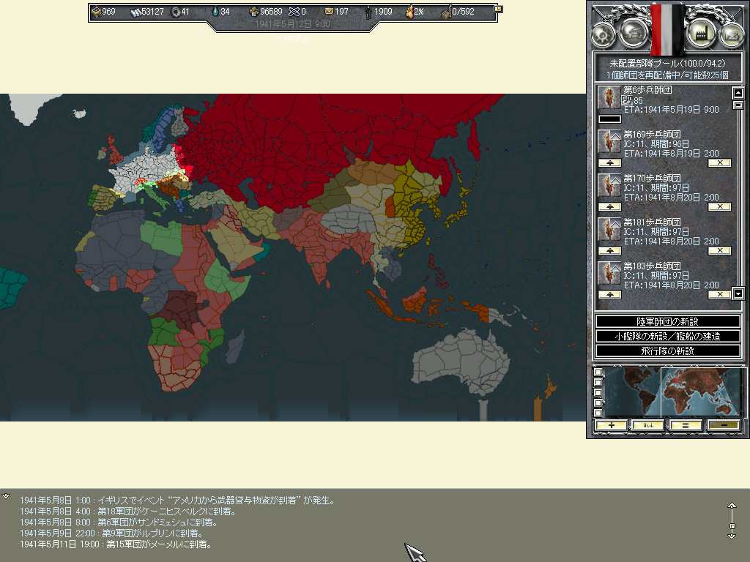This screenshot has width=750, height=562.
Task: Click the supplies icon showing 96589
Action: [254, 12]
